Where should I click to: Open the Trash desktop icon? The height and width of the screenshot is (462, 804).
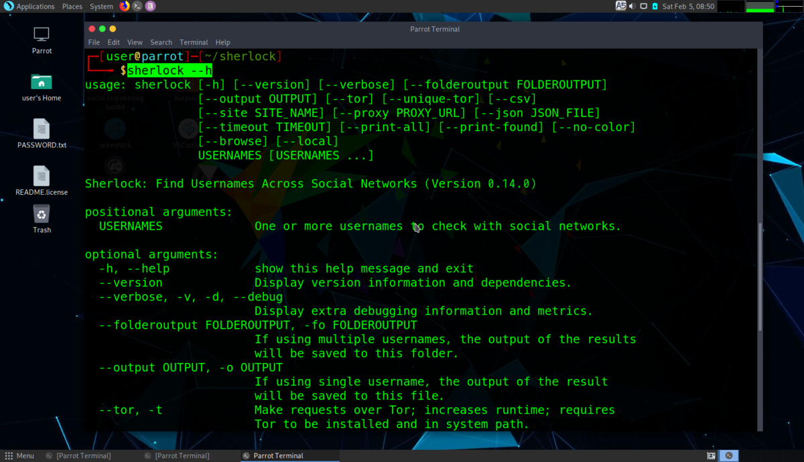click(x=42, y=219)
